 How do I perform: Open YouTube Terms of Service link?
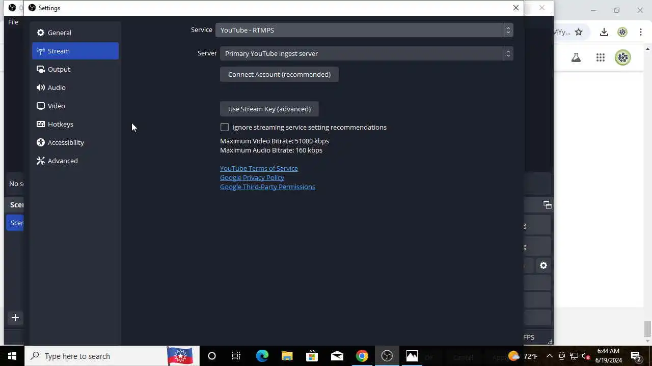pos(259,168)
